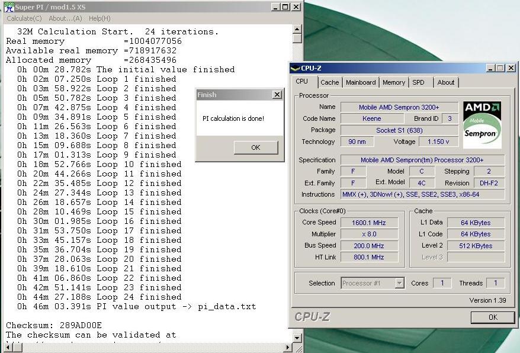Click the 'Loop 24 finished' line

(x=99, y=297)
